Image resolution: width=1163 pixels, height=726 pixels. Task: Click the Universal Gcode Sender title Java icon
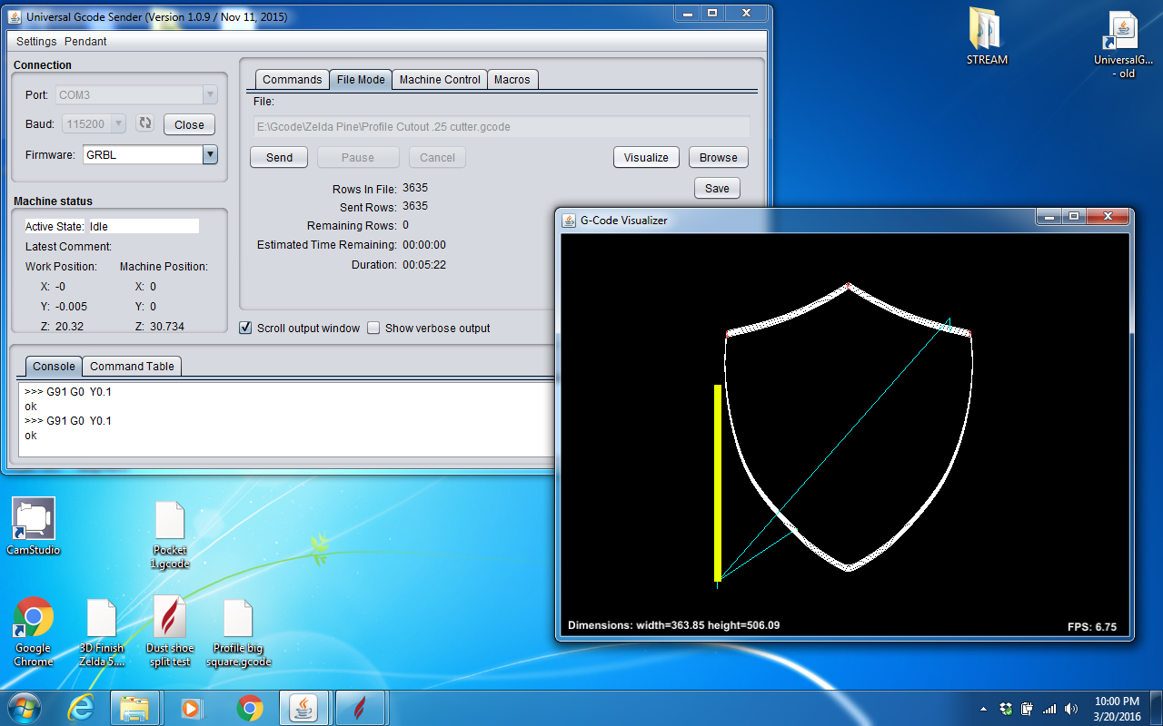[x=15, y=17]
